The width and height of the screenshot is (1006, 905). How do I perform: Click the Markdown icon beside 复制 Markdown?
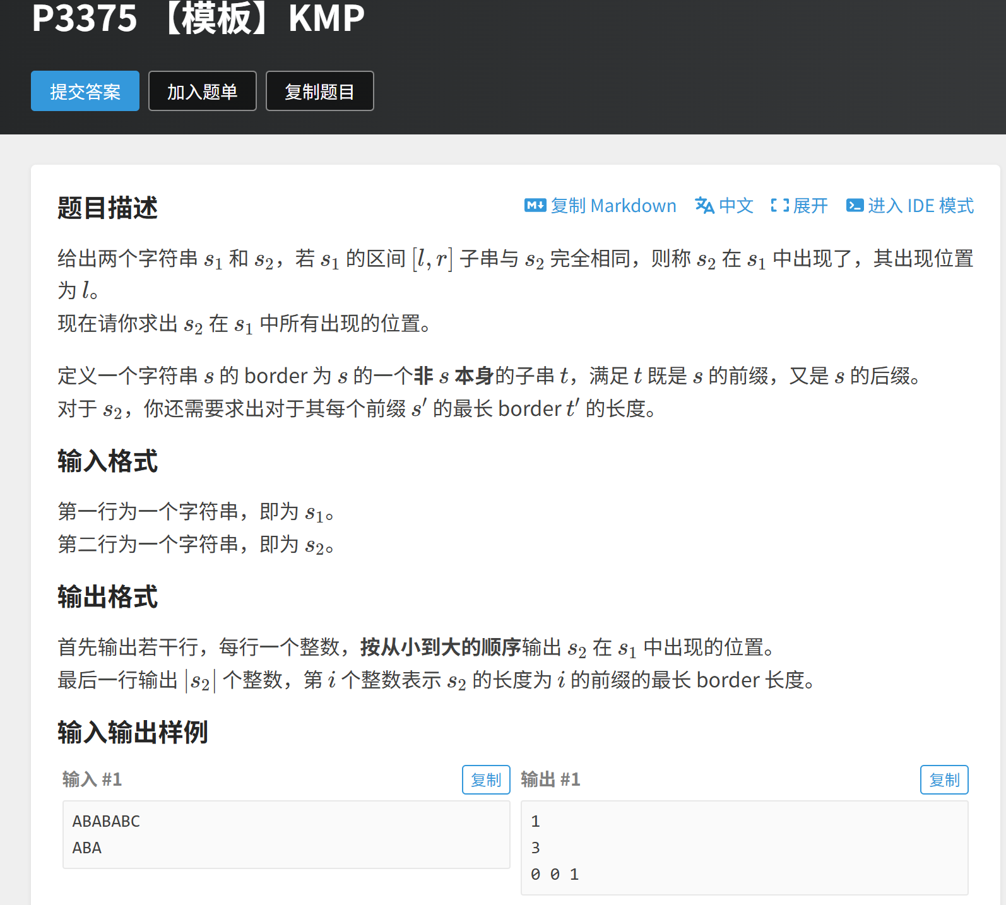(535, 205)
